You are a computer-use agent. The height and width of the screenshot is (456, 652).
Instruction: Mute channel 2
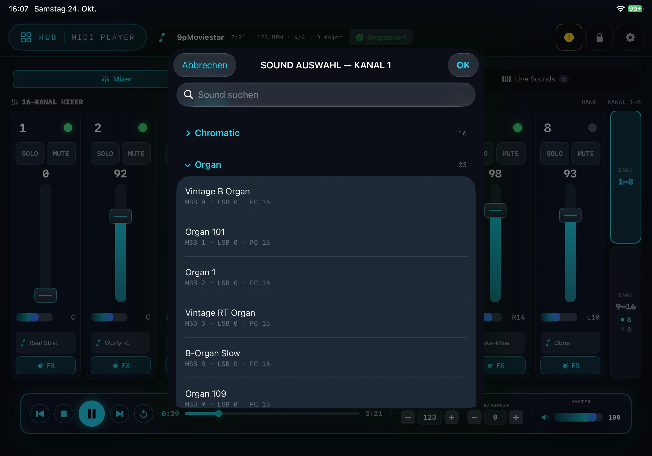point(136,154)
